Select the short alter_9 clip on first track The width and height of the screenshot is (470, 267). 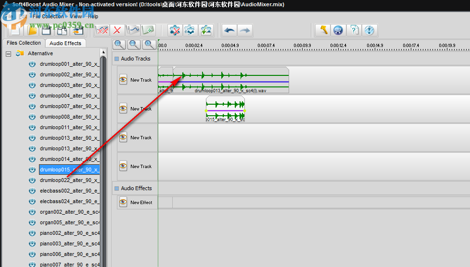click(165, 80)
